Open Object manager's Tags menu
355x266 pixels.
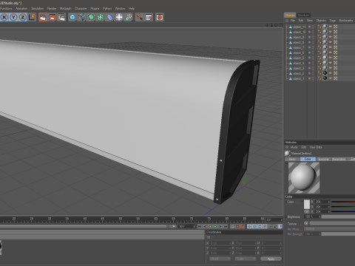point(333,21)
